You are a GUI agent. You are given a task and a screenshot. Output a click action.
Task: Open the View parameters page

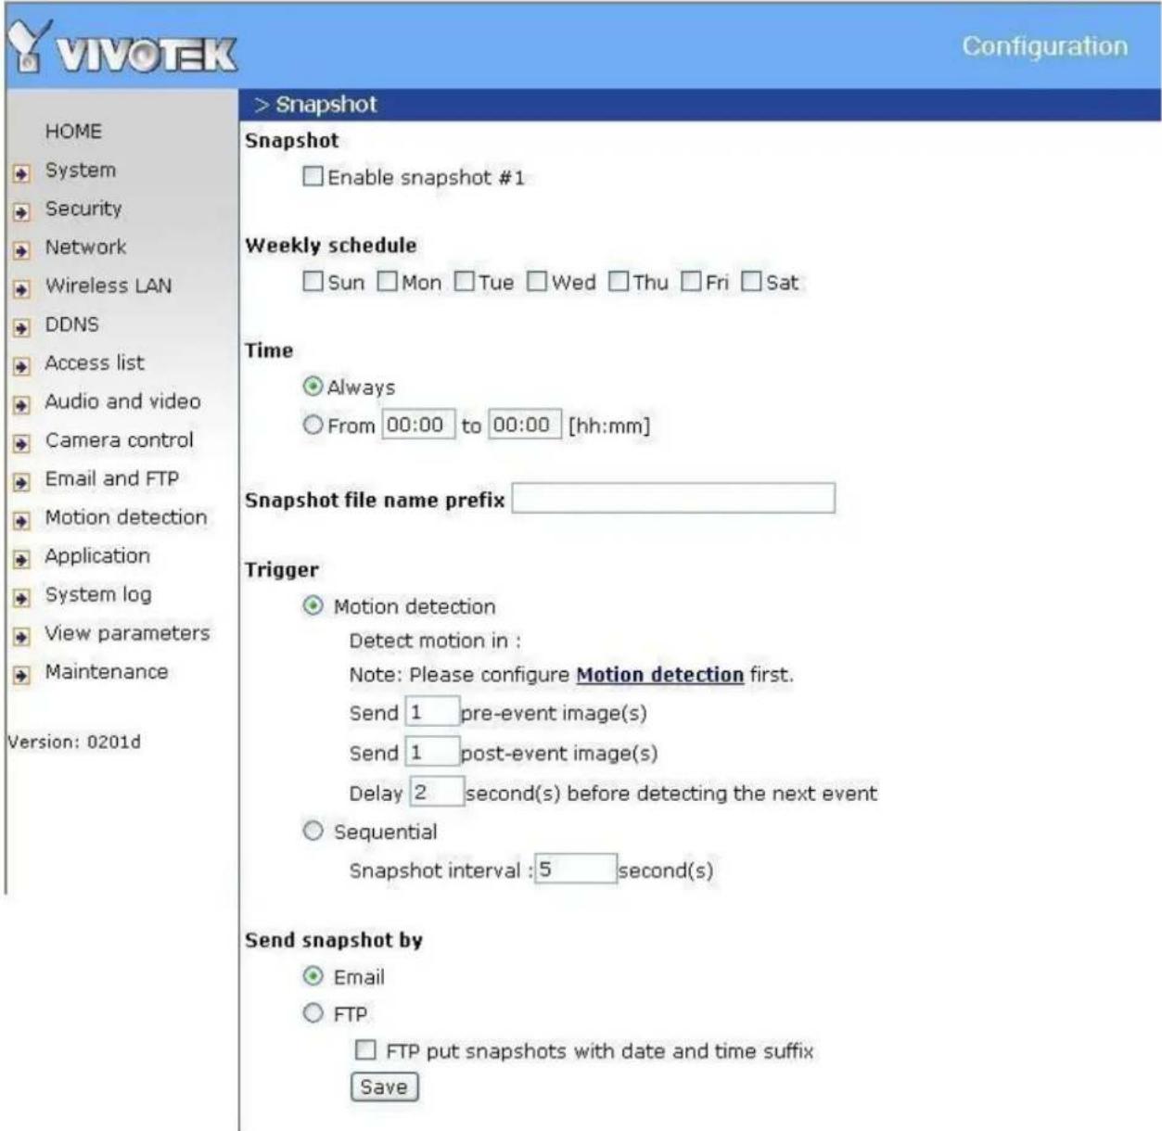127,633
